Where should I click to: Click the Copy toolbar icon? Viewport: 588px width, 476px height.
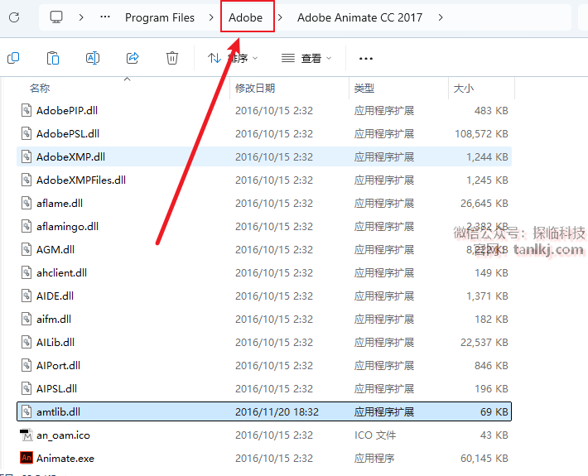pyautogui.click(x=13, y=58)
